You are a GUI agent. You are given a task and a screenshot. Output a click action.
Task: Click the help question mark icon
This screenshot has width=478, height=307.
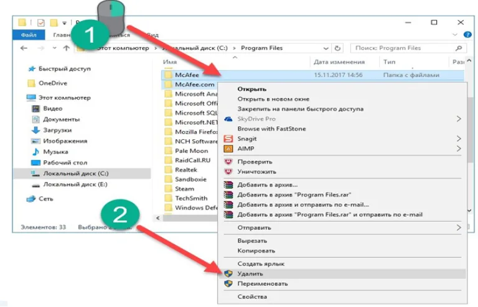tap(467, 35)
